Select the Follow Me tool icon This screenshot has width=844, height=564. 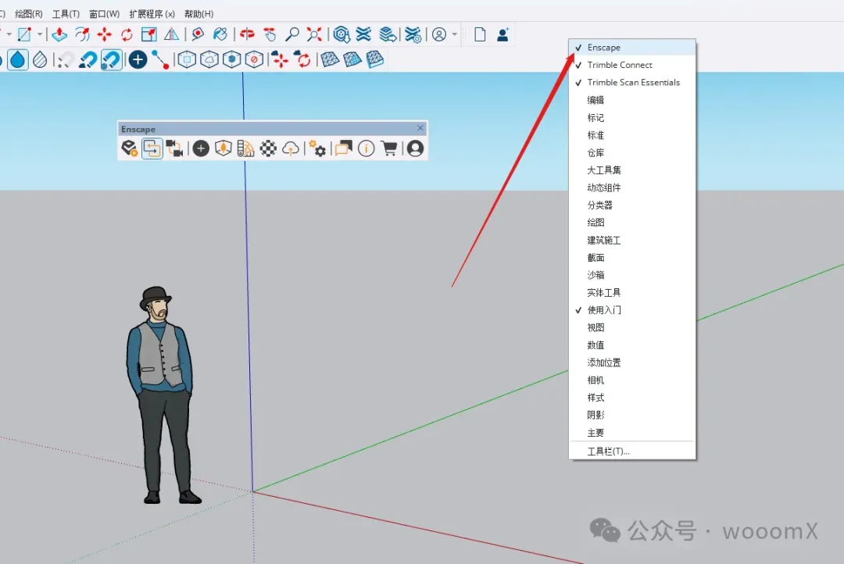pyautogui.click(x=82, y=34)
